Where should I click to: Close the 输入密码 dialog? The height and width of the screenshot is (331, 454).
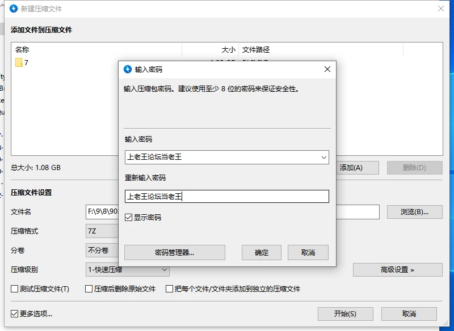click(327, 69)
